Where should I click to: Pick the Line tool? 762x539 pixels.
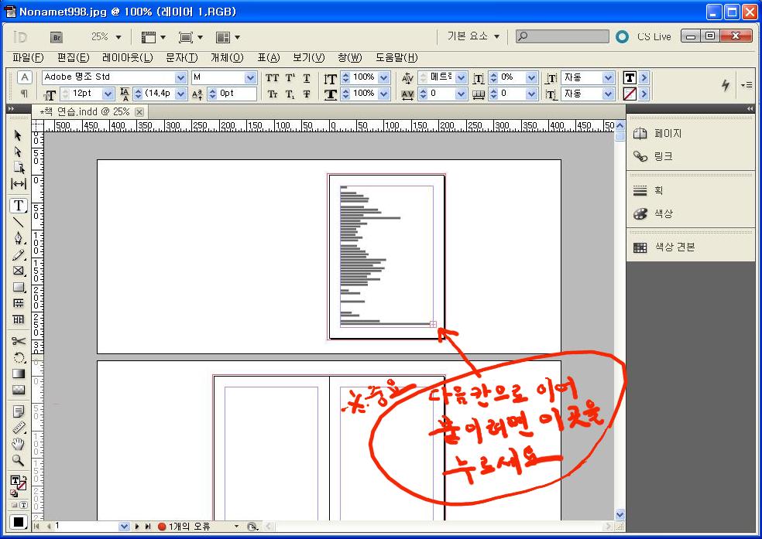pyautogui.click(x=19, y=222)
